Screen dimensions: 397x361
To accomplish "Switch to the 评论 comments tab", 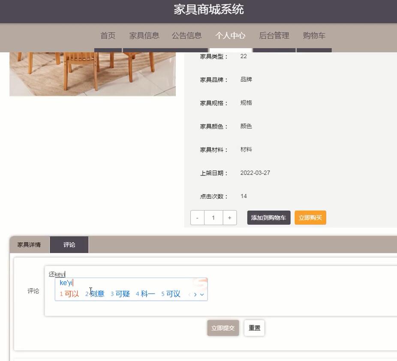I will [x=69, y=244].
